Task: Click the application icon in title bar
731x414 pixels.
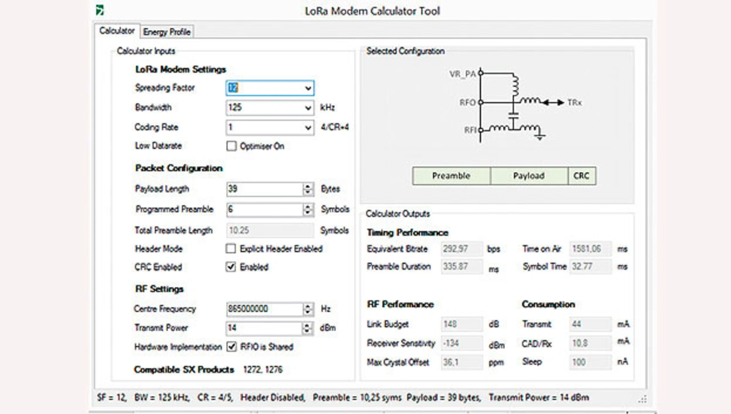Action: pos(101,10)
